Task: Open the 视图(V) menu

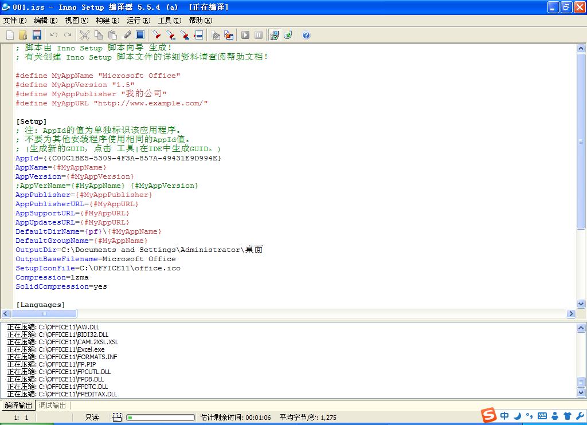Action: tap(77, 21)
